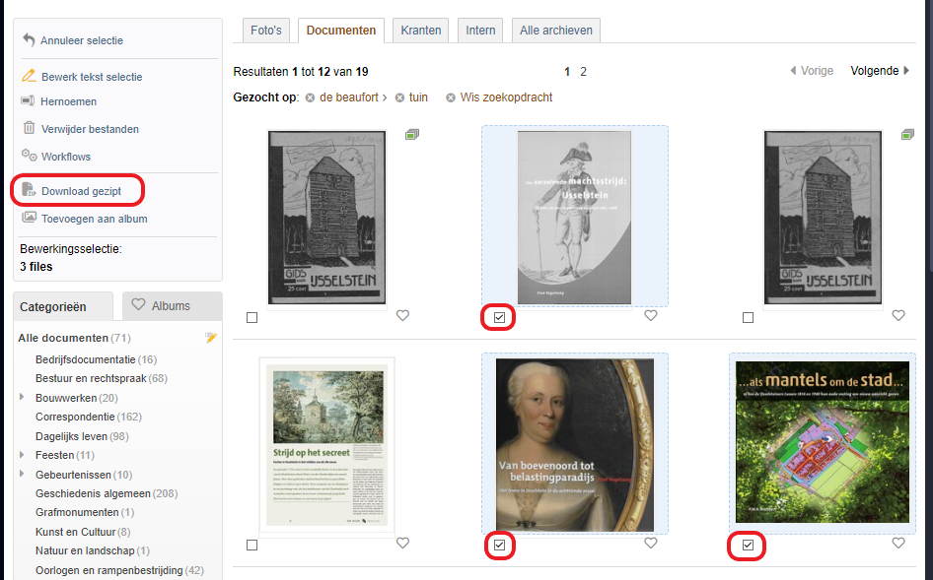The image size is (933, 580).
Task: Open the 'Strijd op het secreet' thumbnail
Action: 326,446
